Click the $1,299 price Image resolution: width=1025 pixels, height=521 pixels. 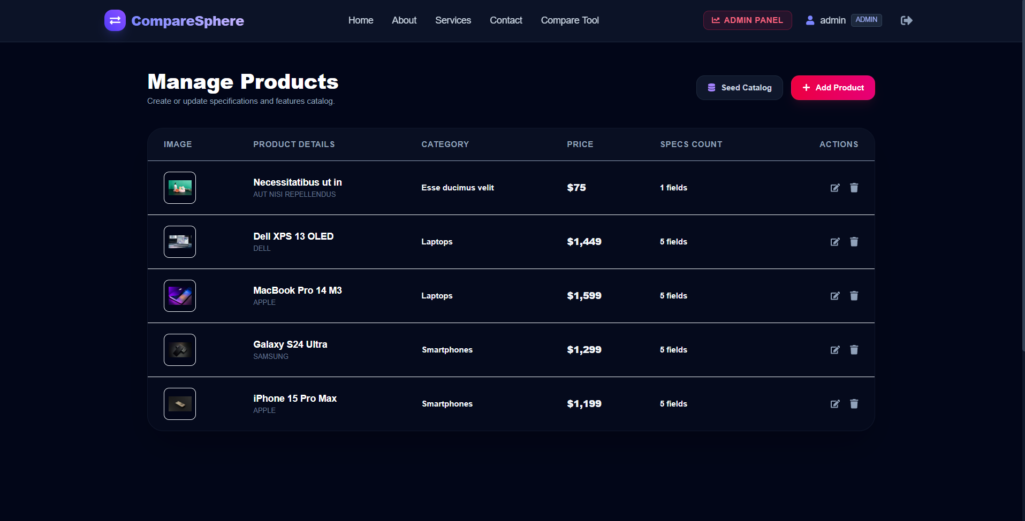[584, 350]
